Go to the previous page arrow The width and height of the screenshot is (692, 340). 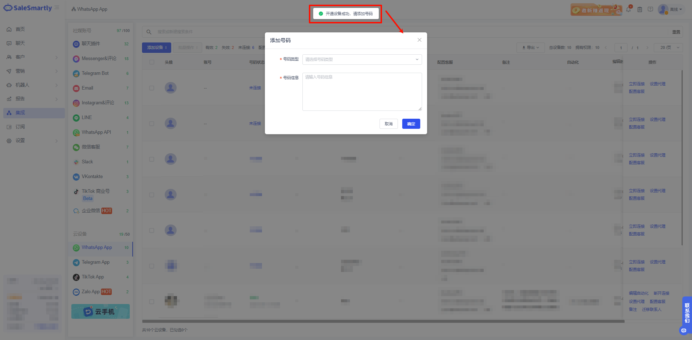tap(606, 47)
